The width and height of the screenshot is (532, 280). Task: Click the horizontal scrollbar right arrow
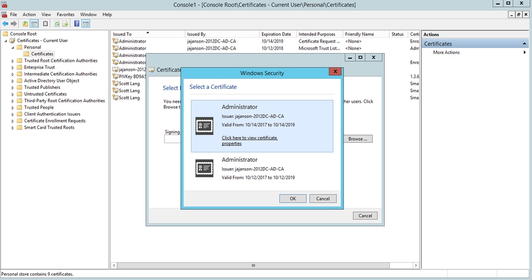(415, 266)
